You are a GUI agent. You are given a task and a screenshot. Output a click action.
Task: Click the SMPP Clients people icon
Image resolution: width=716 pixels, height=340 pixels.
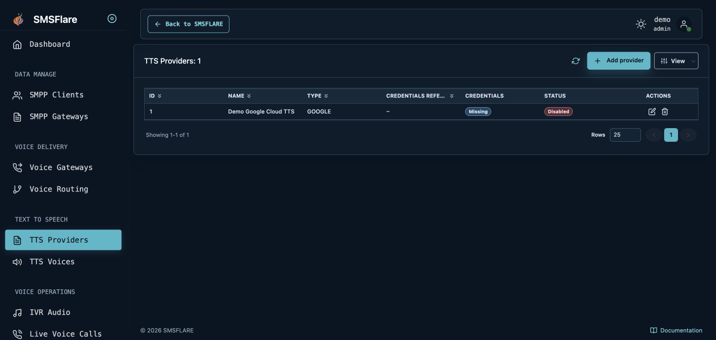(18, 95)
